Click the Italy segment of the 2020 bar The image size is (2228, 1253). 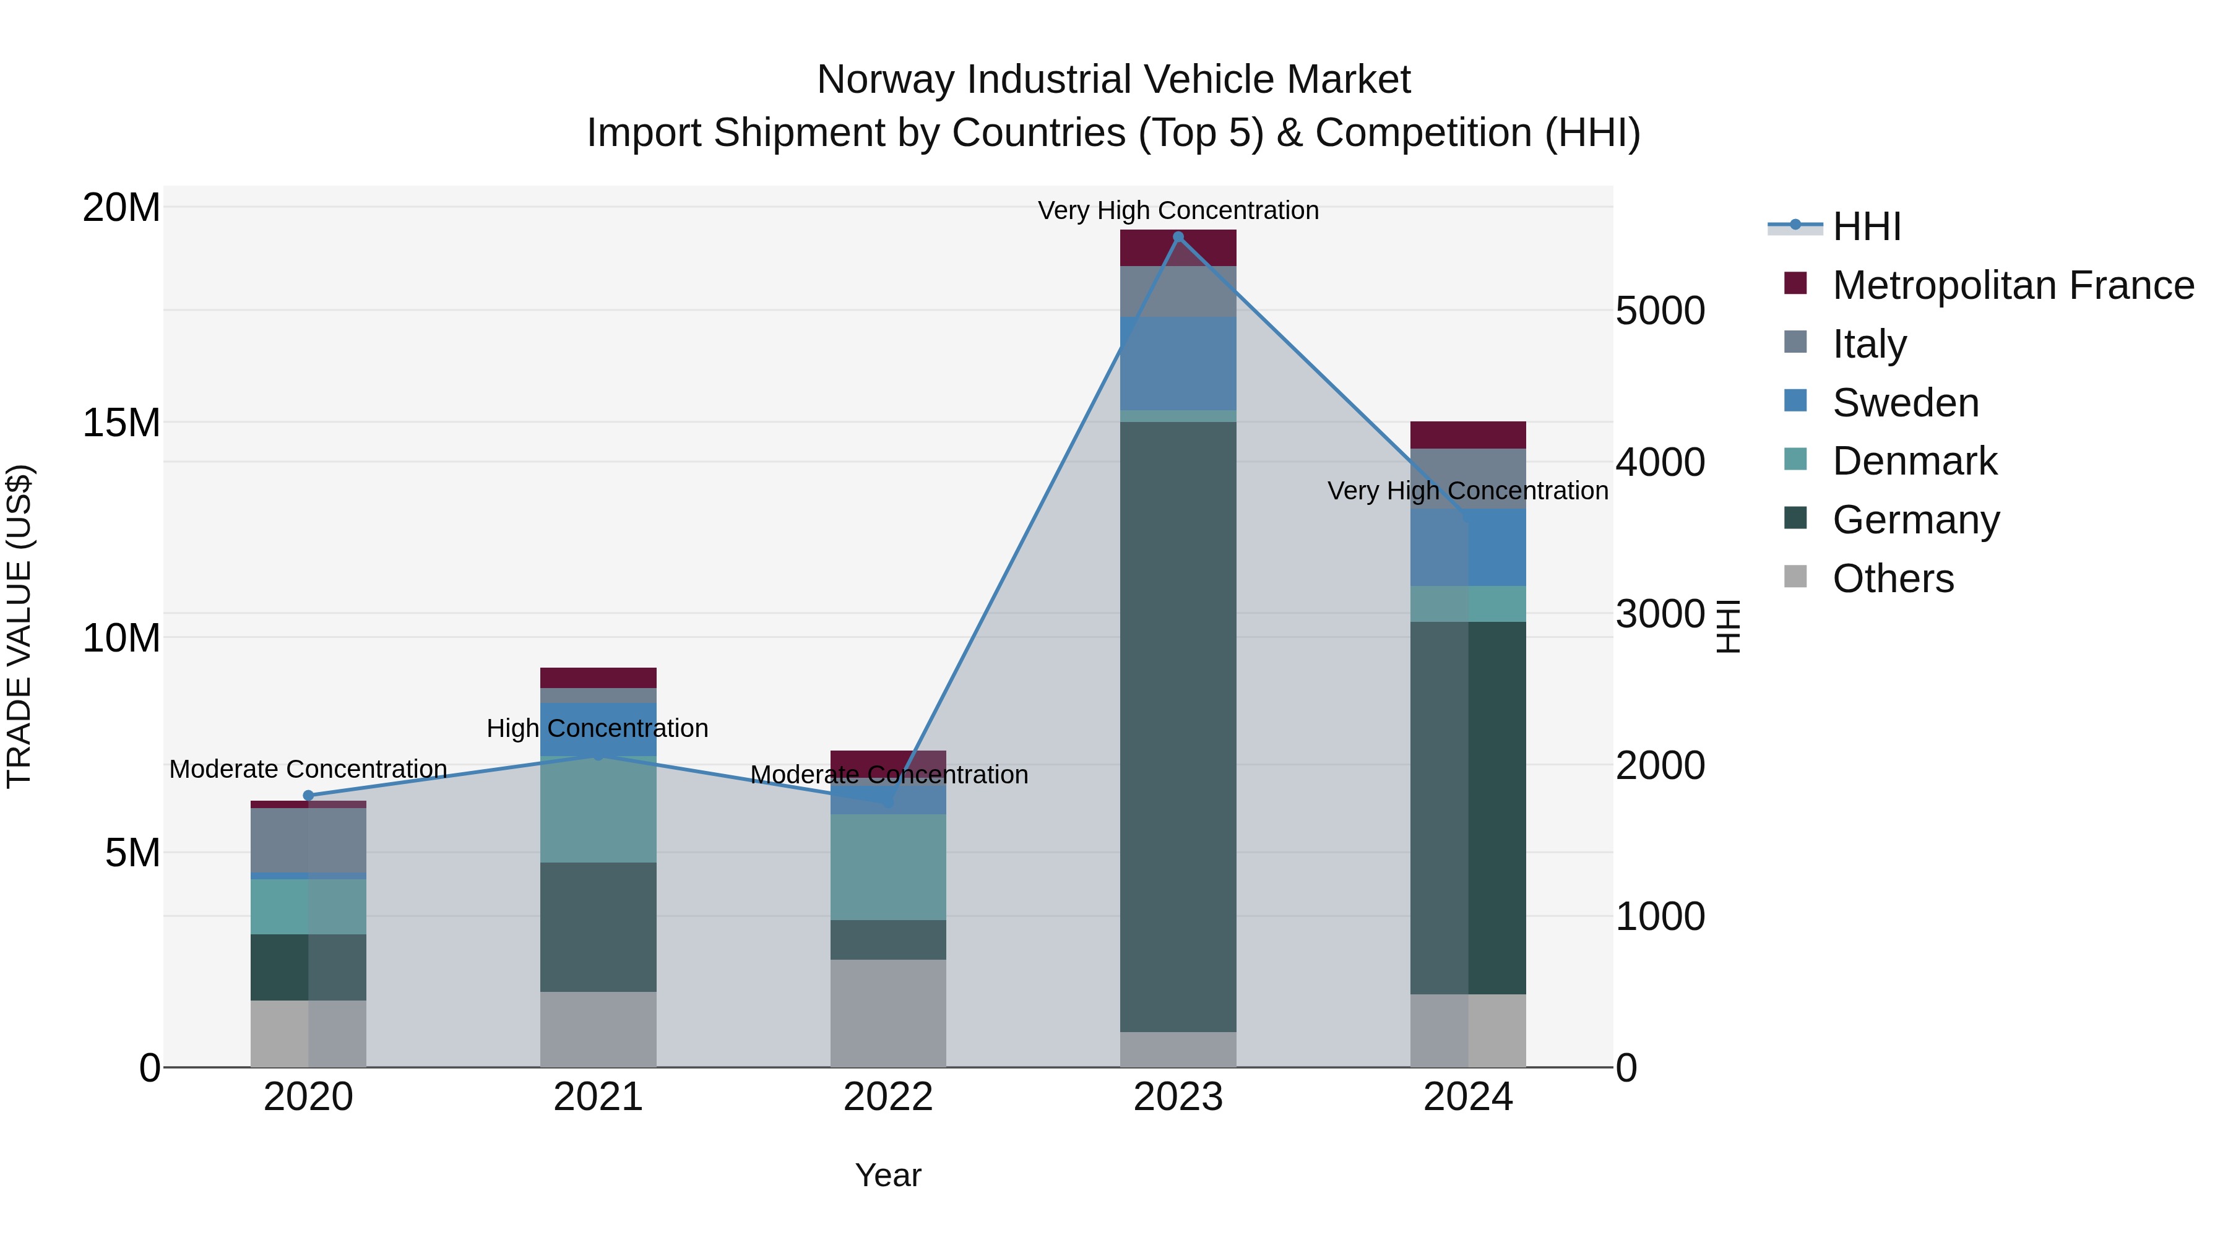click(x=308, y=840)
